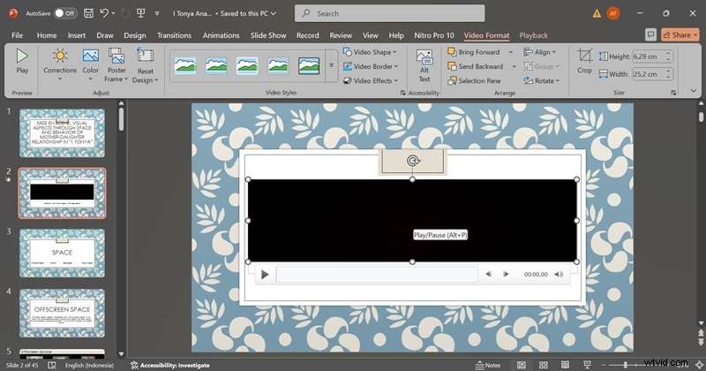
Task: Open the Selection Pane
Action: click(474, 80)
